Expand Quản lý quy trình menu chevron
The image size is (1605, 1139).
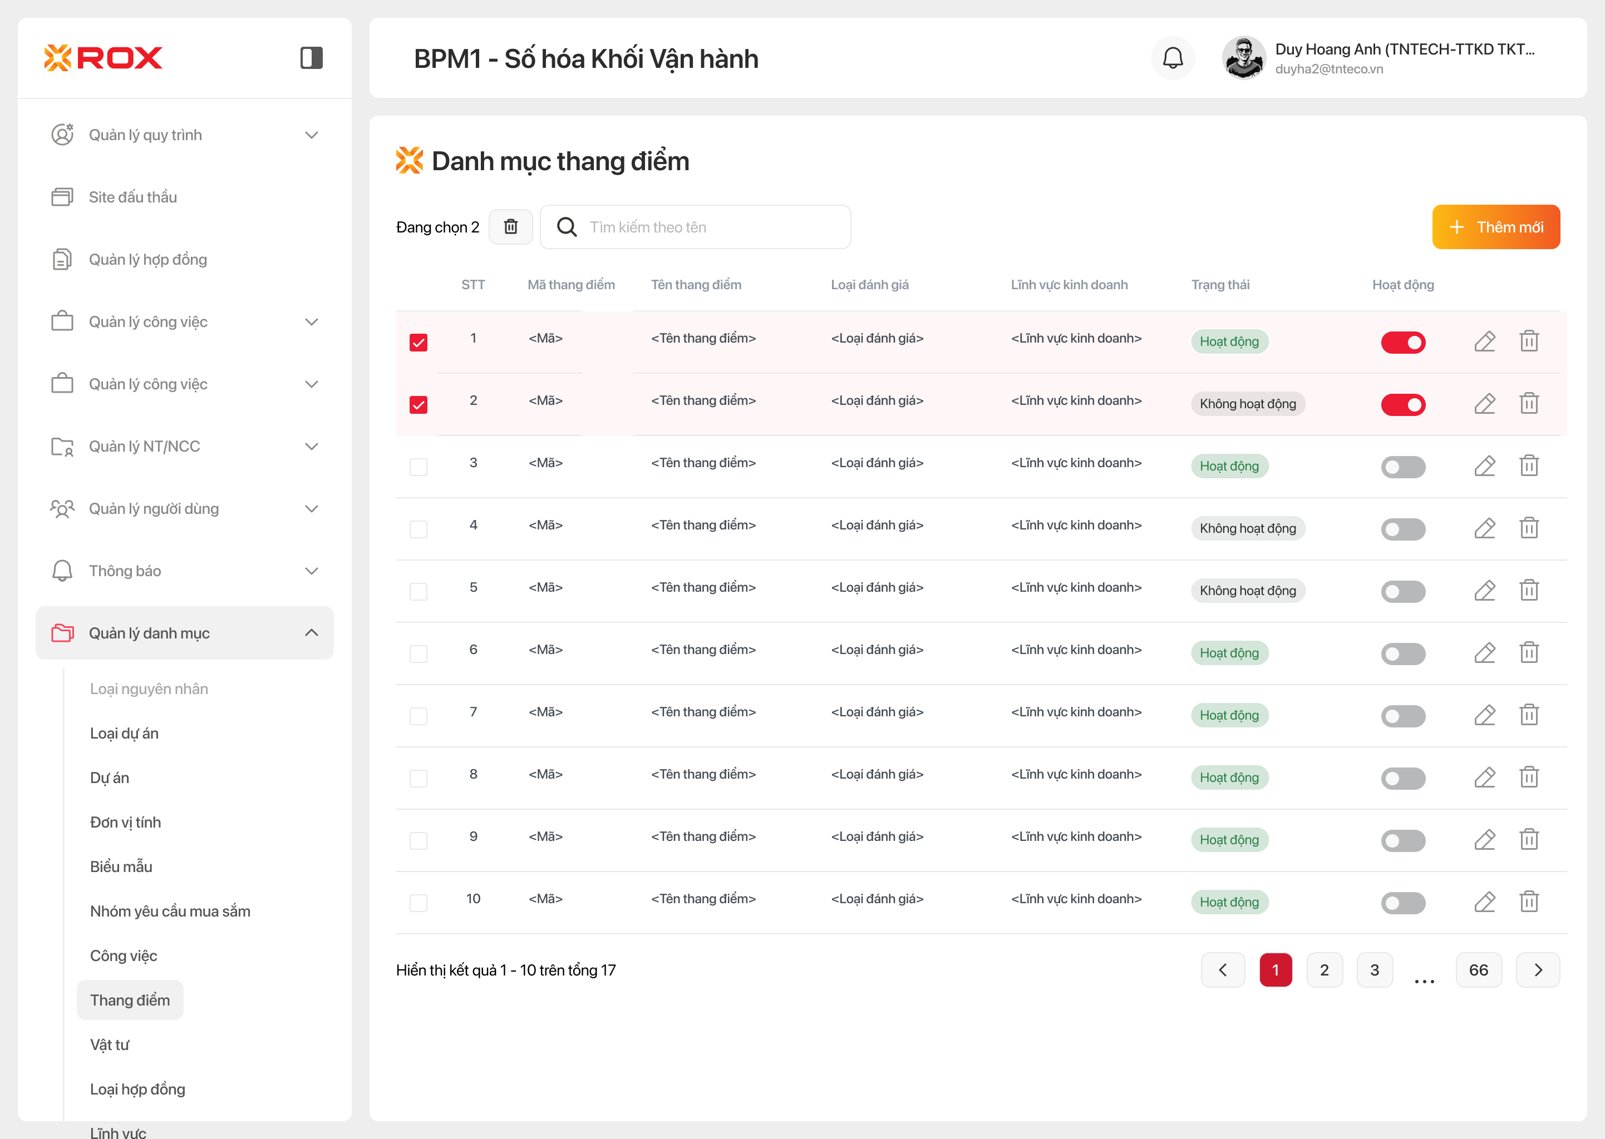click(312, 135)
